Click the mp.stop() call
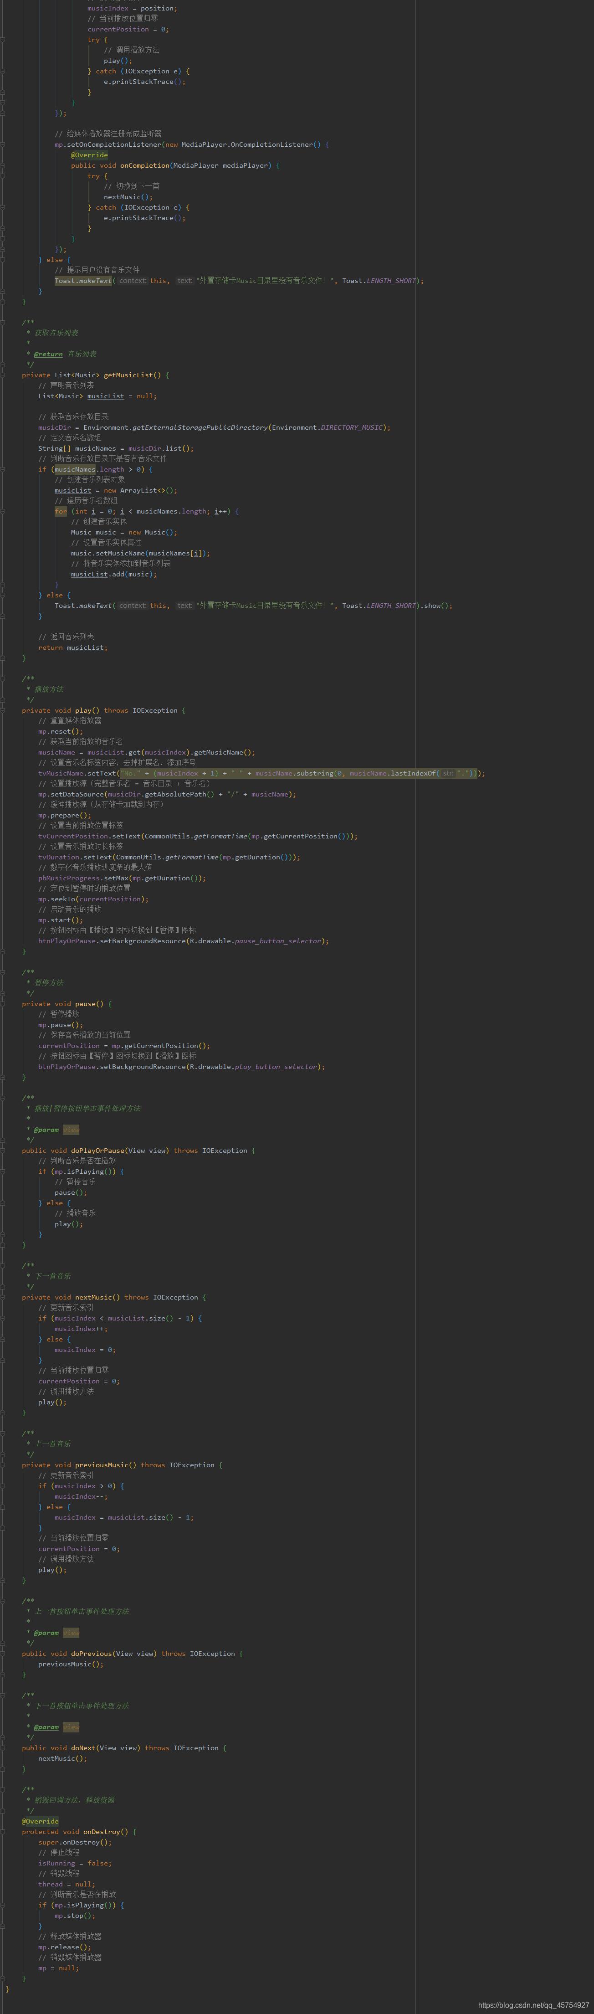Viewport: 594px width, 2014px height. point(75,1916)
